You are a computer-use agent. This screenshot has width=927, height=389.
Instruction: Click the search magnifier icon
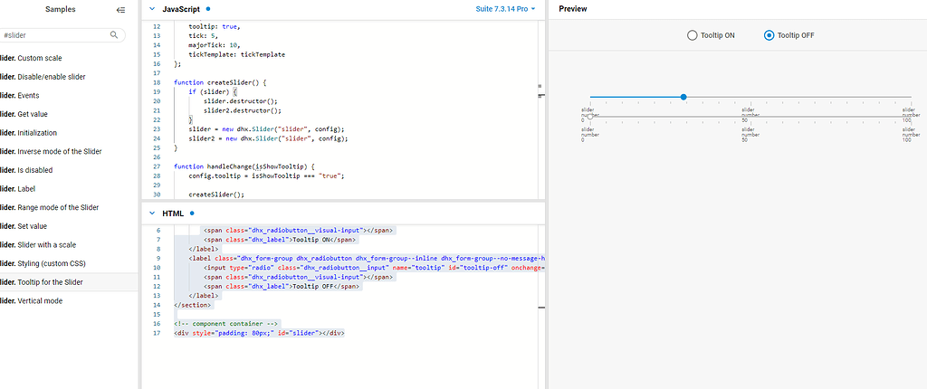click(114, 35)
